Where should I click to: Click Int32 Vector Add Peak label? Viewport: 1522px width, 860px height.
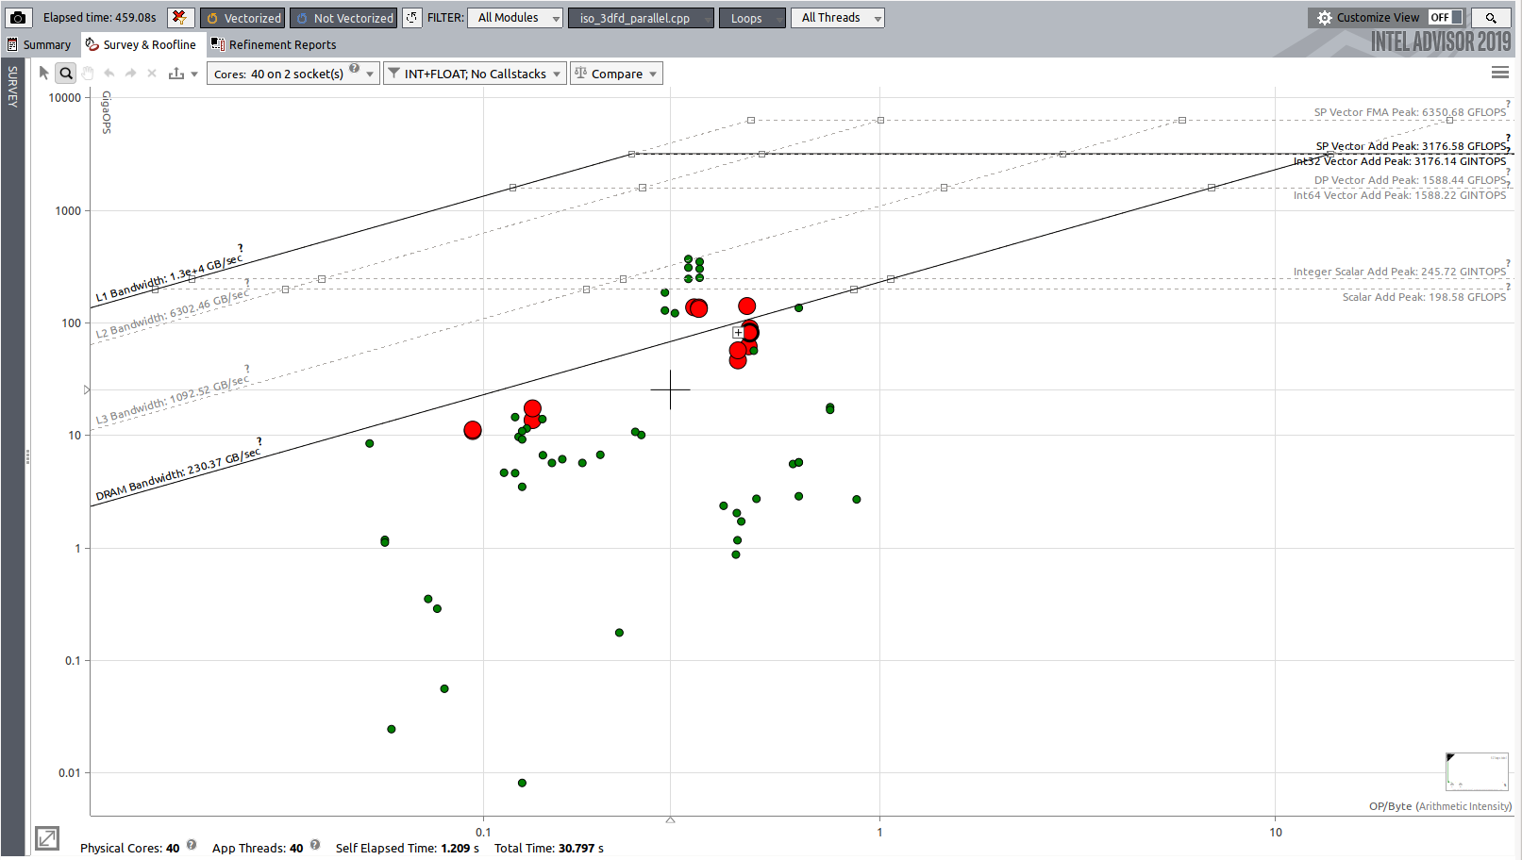click(1400, 161)
